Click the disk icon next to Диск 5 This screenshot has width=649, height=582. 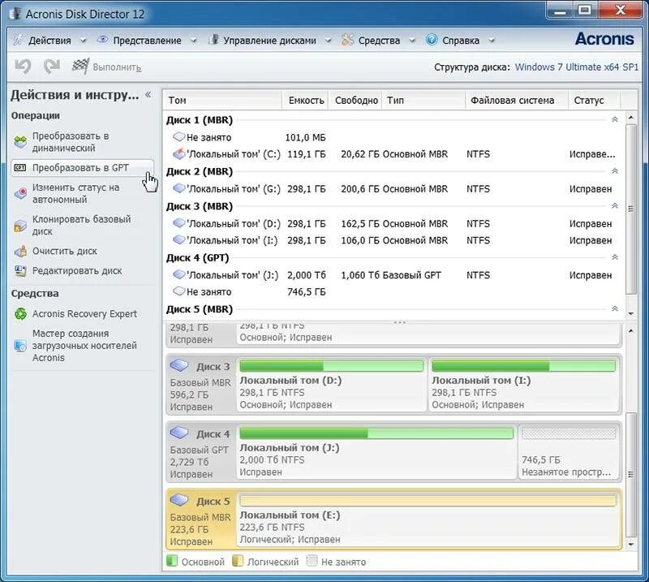tap(179, 500)
